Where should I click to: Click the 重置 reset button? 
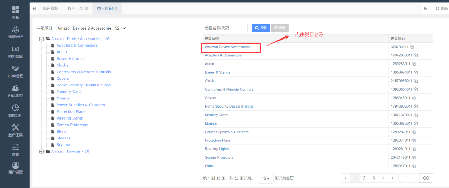click(x=280, y=28)
